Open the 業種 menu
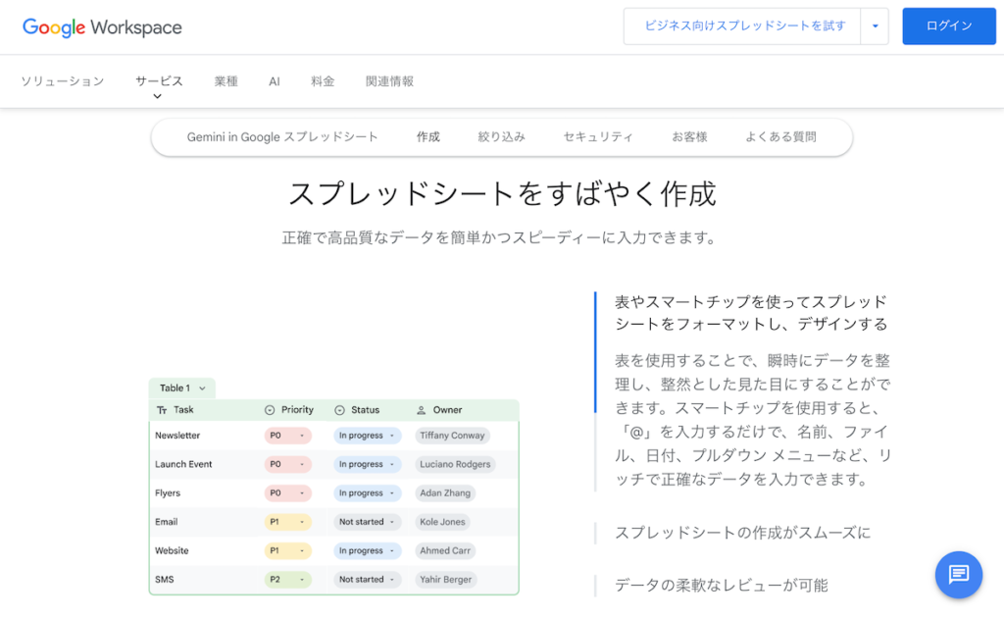This screenshot has width=1004, height=619. 226,81
